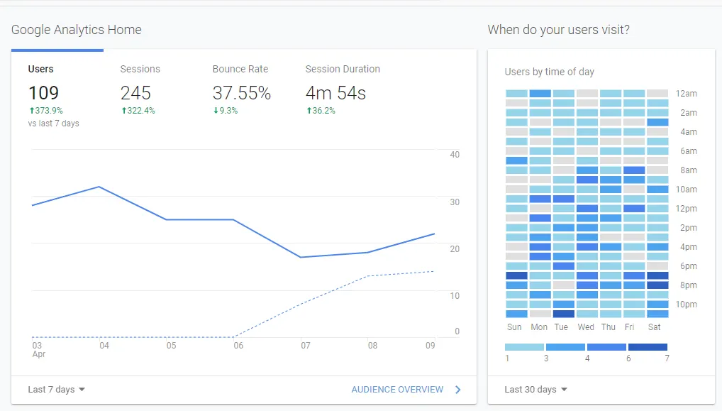This screenshot has width=722, height=411.
Task: Click the 109 users value
Action: click(x=44, y=93)
